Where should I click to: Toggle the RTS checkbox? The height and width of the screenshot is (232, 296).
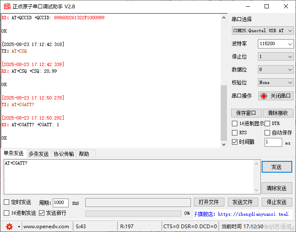pyautogui.click(x=234, y=133)
